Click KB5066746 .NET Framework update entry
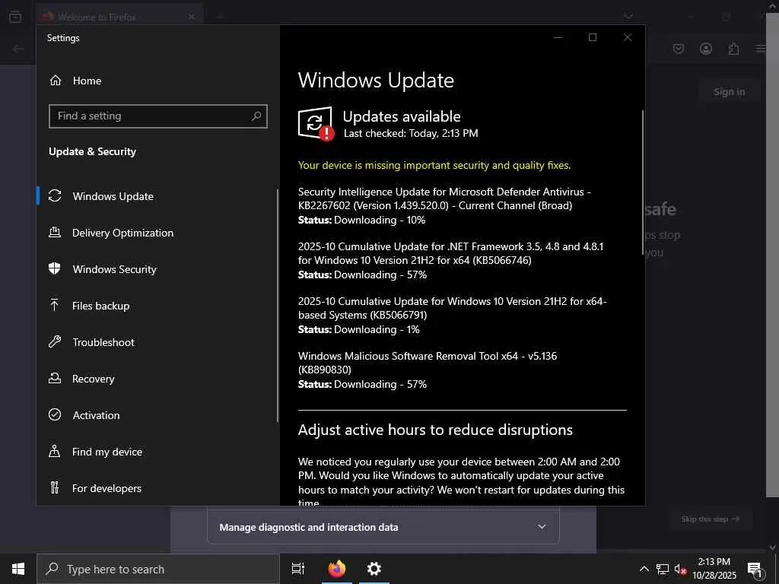This screenshot has height=584, width=779. pyautogui.click(x=450, y=260)
